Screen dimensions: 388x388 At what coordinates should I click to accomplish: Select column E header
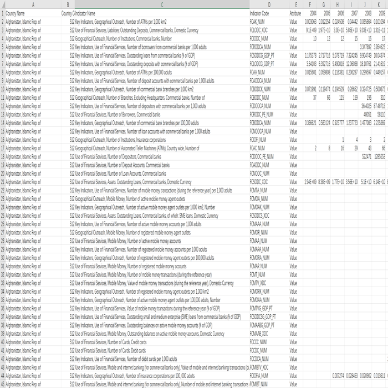click(x=295, y=4)
